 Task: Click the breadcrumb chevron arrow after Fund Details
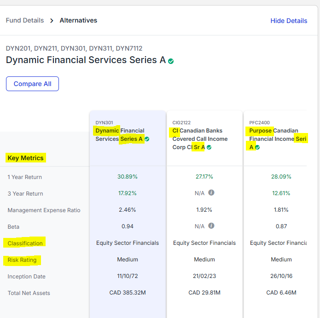point(52,21)
